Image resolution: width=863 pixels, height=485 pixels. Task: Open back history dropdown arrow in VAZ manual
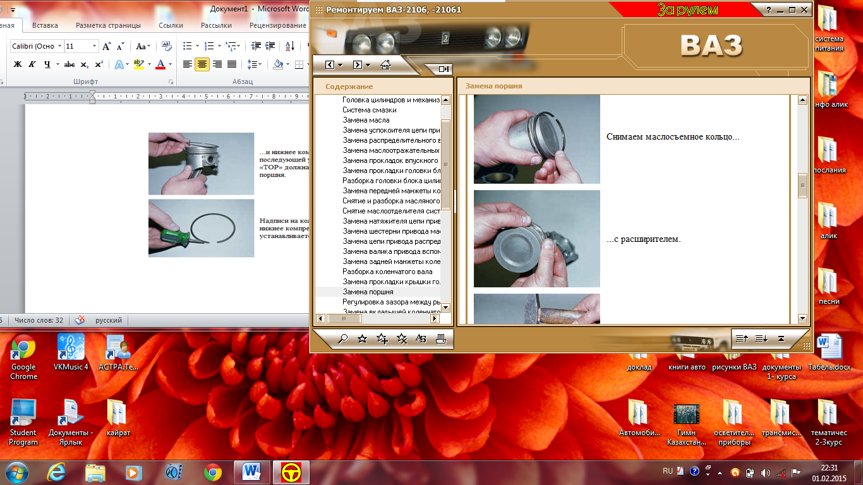coord(340,65)
